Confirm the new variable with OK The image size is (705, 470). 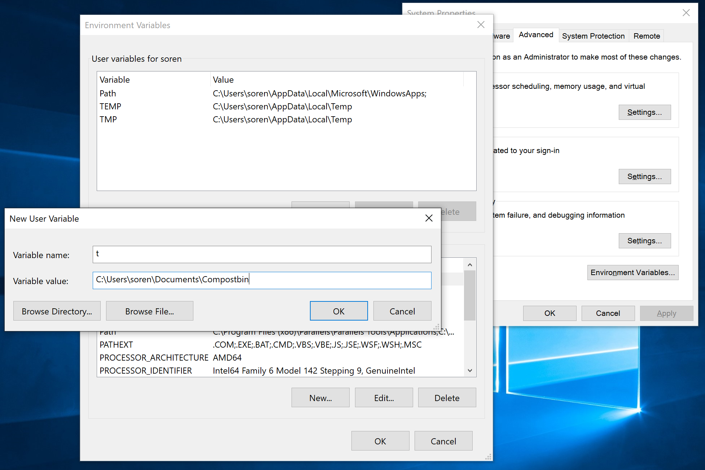pos(338,311)
